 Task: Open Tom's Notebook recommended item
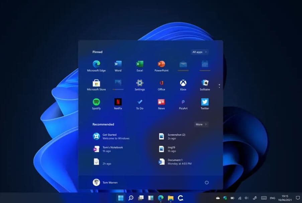(108, 149)
